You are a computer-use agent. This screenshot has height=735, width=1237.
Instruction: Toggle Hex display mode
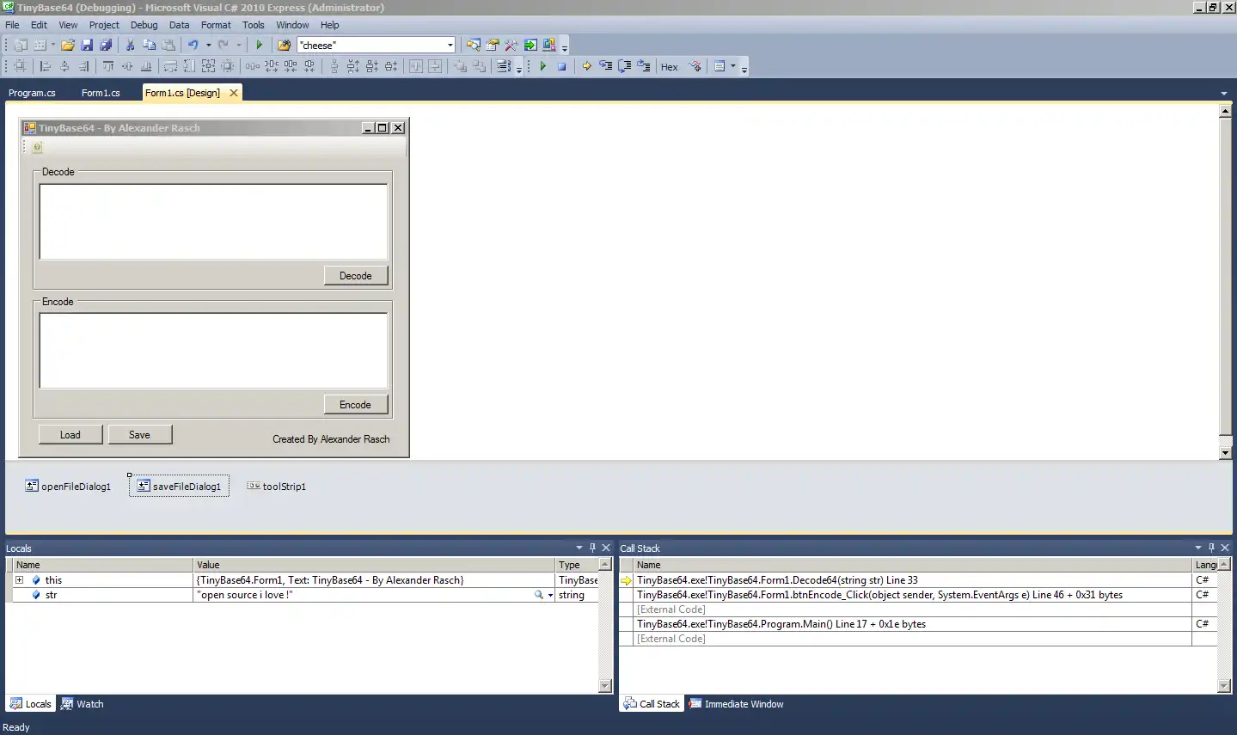669,66
